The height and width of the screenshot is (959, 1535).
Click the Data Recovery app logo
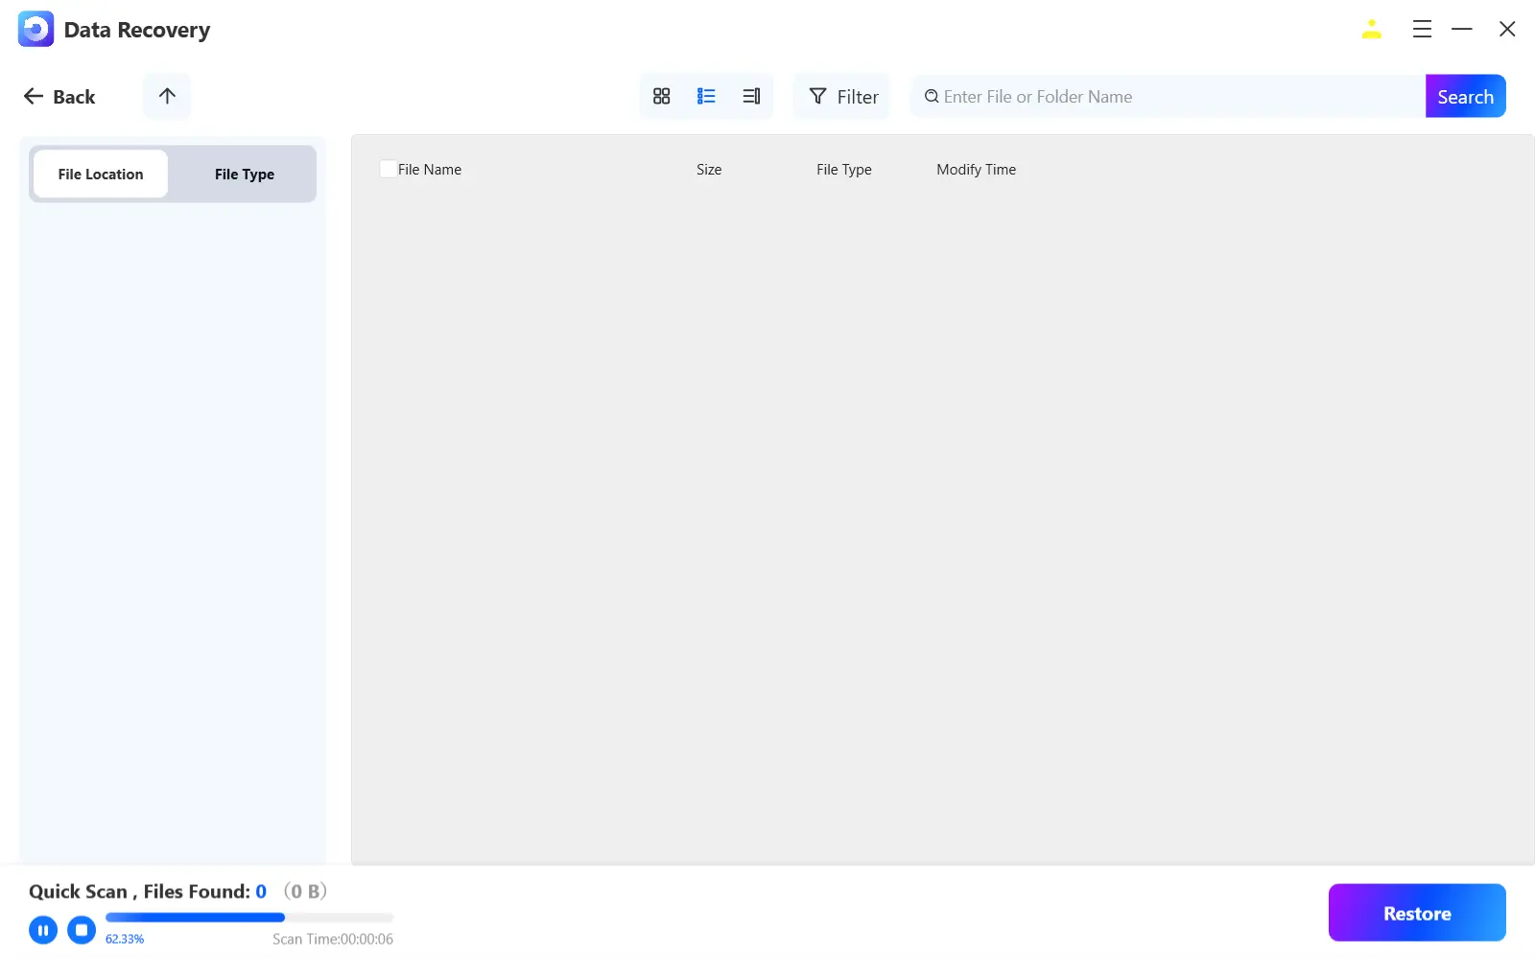click(35, 29)
